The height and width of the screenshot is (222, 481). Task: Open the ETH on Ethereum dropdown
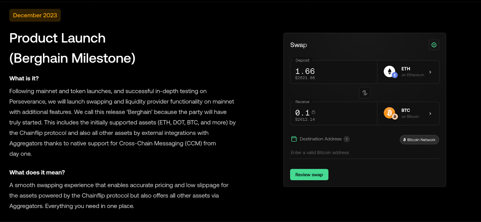(x=408, y=72)
